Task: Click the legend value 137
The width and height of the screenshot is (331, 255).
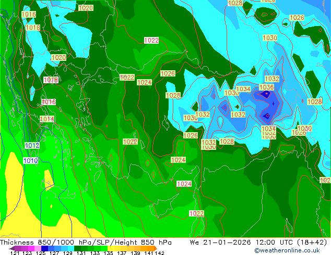Action: 122,253
